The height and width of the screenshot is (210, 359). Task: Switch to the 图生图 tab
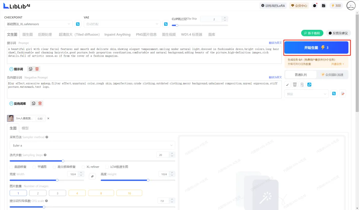28,34
